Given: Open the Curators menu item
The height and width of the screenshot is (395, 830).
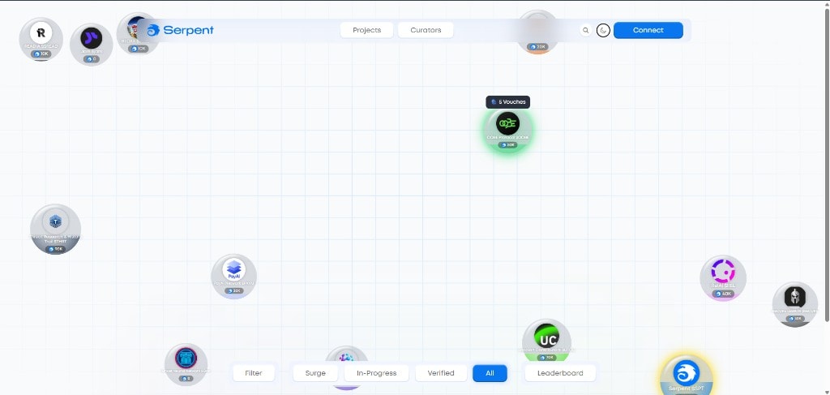Looking at the screenshot, I should tap(426, 30).
